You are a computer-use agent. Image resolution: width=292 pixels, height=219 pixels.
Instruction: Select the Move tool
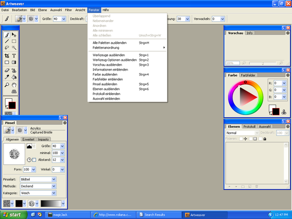click(x=14, y=35)
